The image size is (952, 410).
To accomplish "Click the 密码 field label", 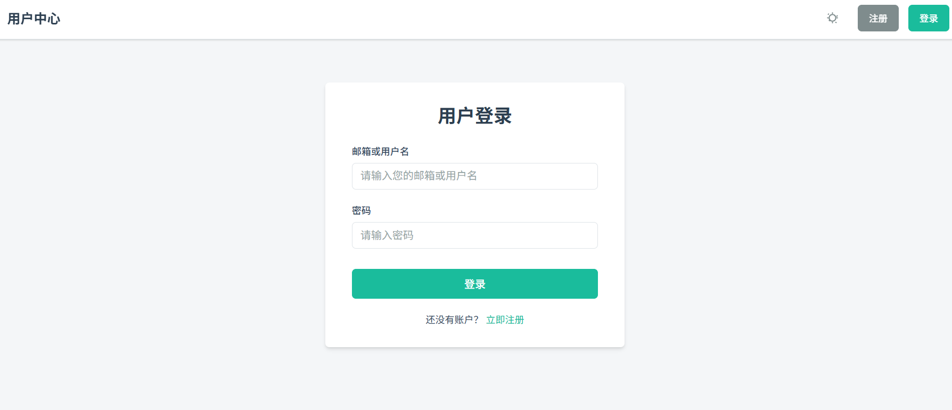I will coord(361,211).
